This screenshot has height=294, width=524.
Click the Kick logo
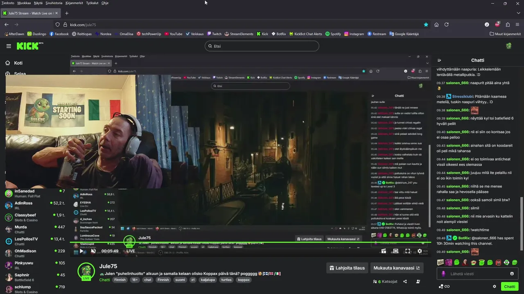click(29, 46)
